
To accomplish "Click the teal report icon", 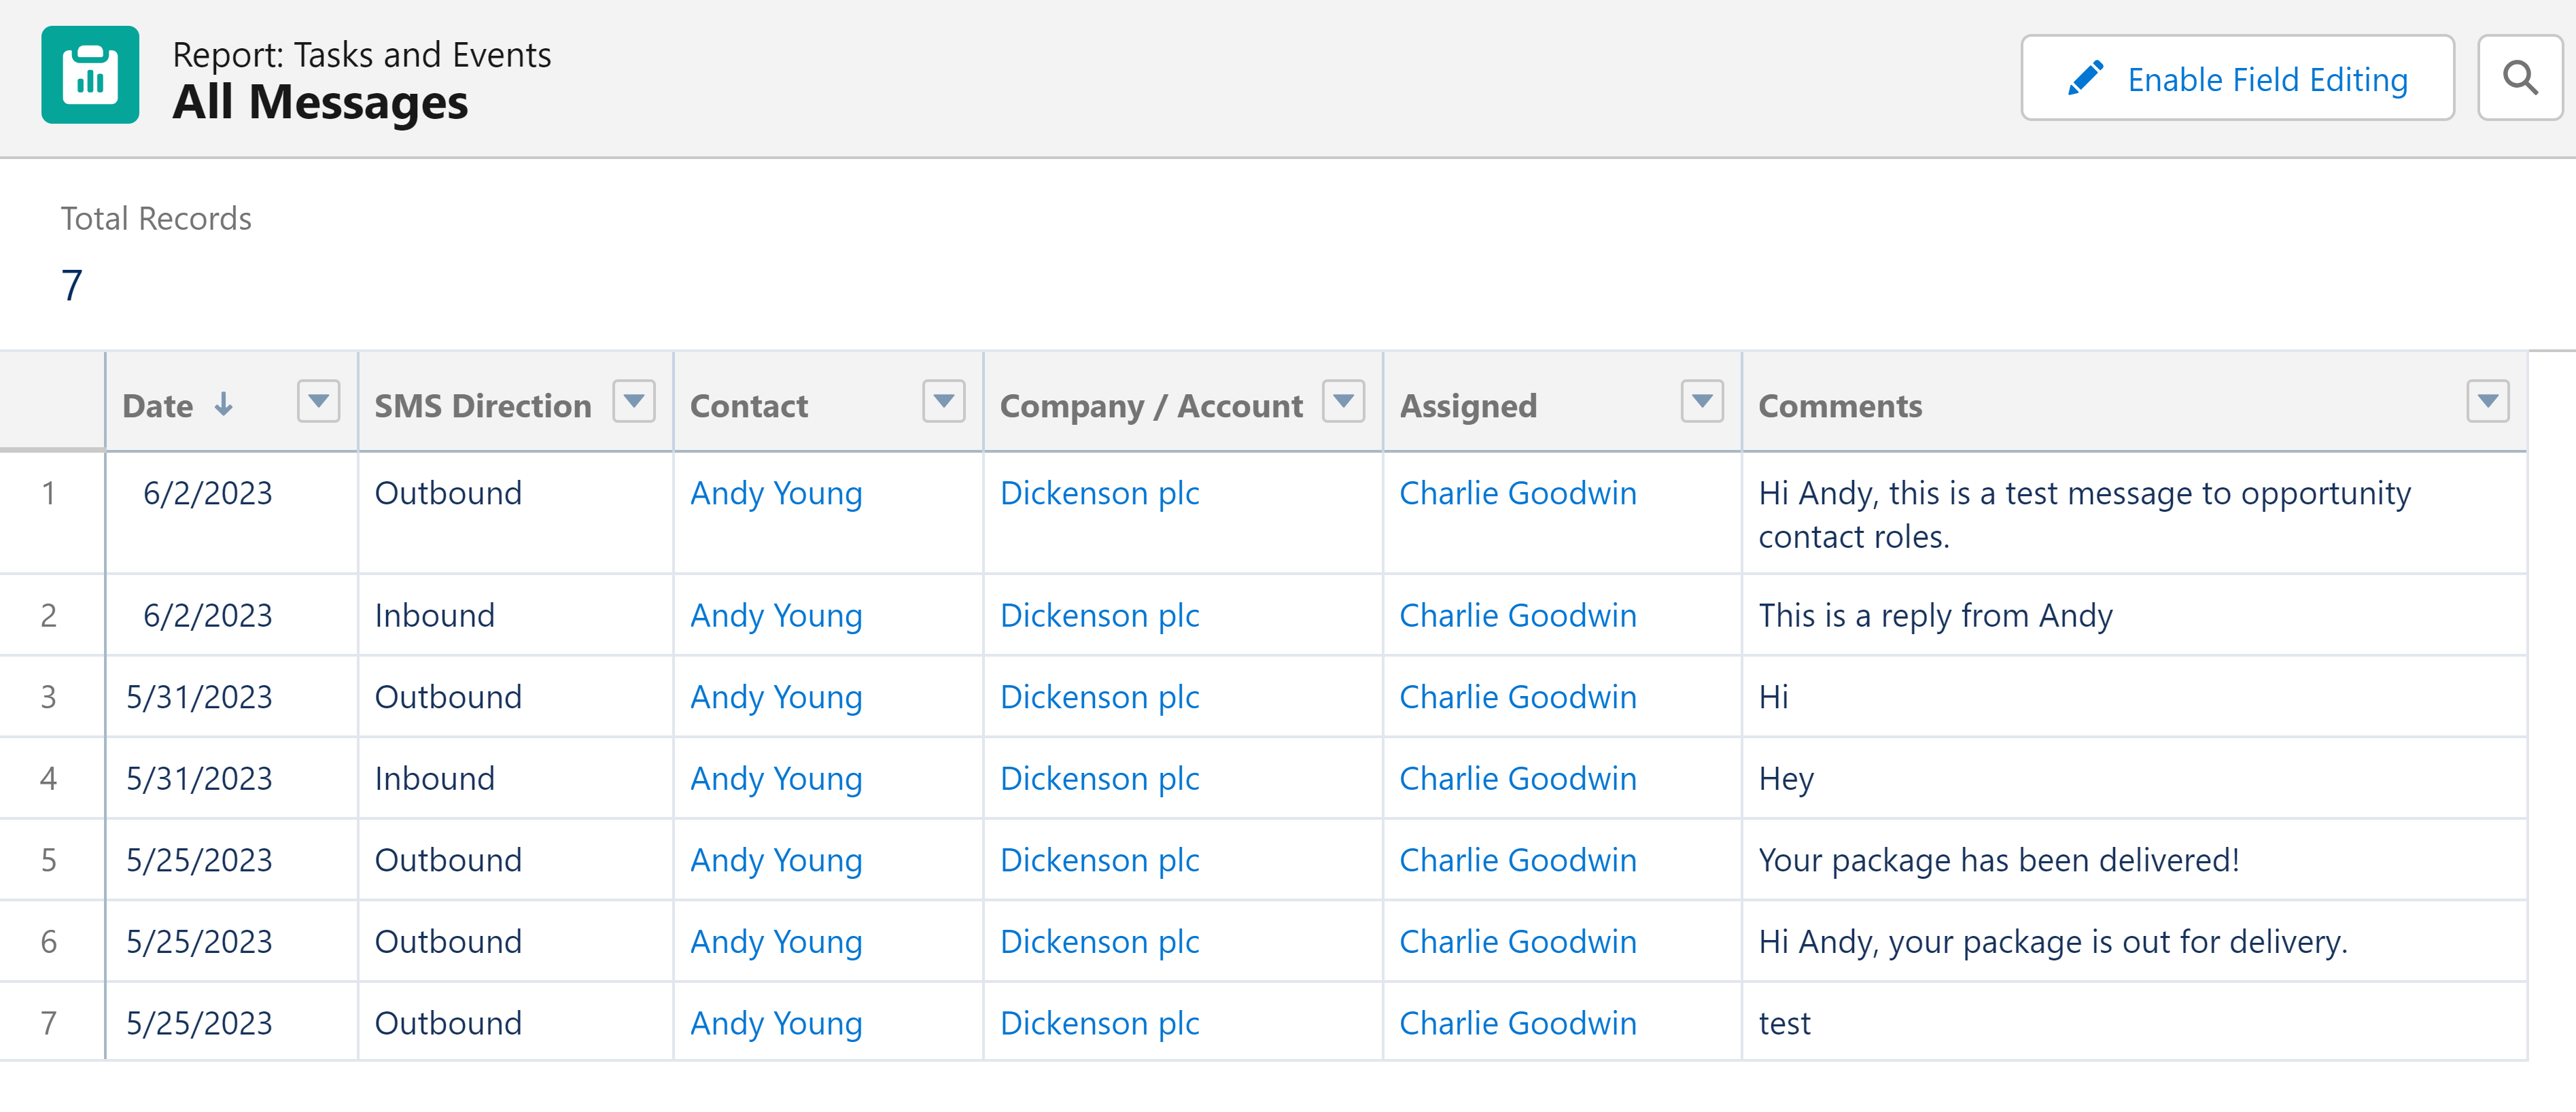I will (x=90, y=75).
